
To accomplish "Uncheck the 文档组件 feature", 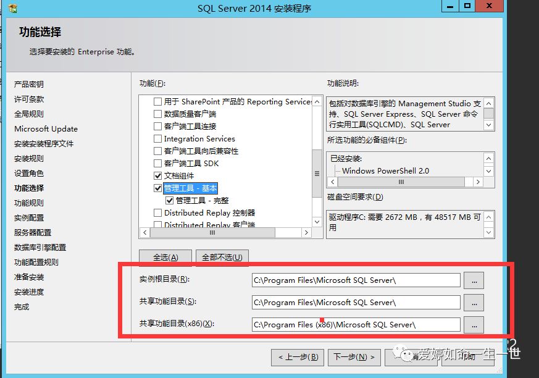I will (x=157, y=176).
